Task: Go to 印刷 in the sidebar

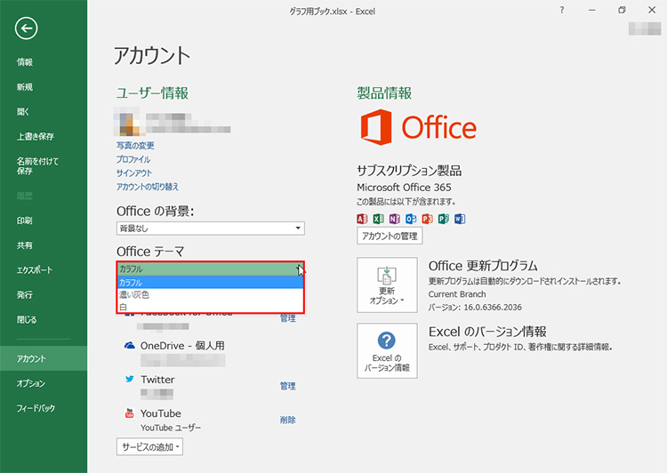Action: click(x=25, y=220)
